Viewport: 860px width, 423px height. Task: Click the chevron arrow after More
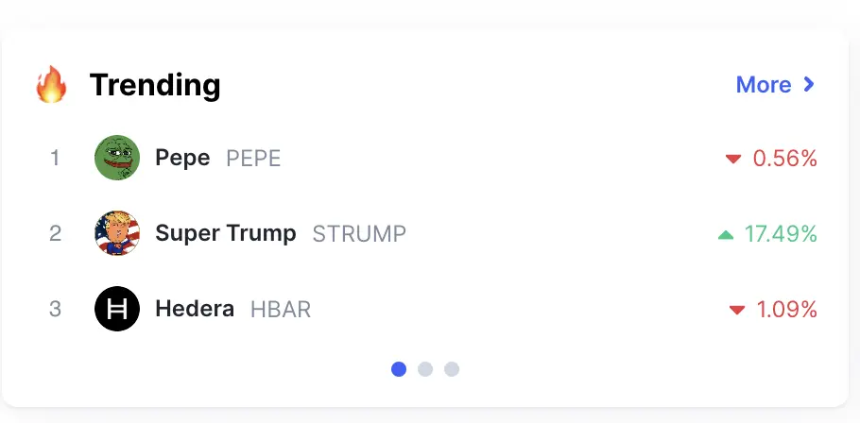(x=809, y=84)
